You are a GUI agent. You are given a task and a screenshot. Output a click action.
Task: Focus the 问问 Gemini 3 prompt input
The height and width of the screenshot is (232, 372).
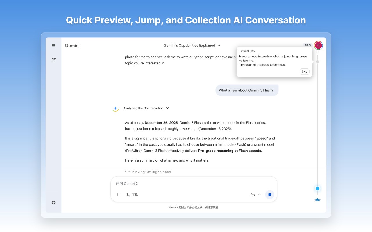coord(192,184)
